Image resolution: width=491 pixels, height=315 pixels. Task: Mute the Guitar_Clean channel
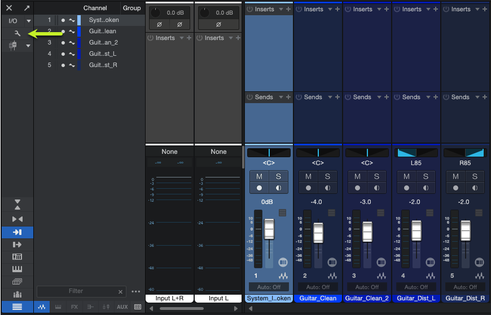tap(309, 176)
